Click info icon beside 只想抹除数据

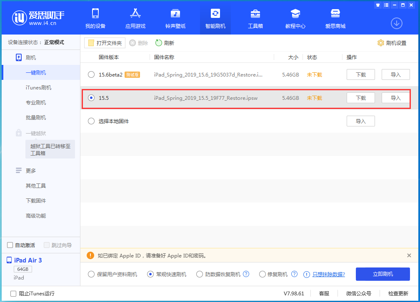(x=306, y=275)
